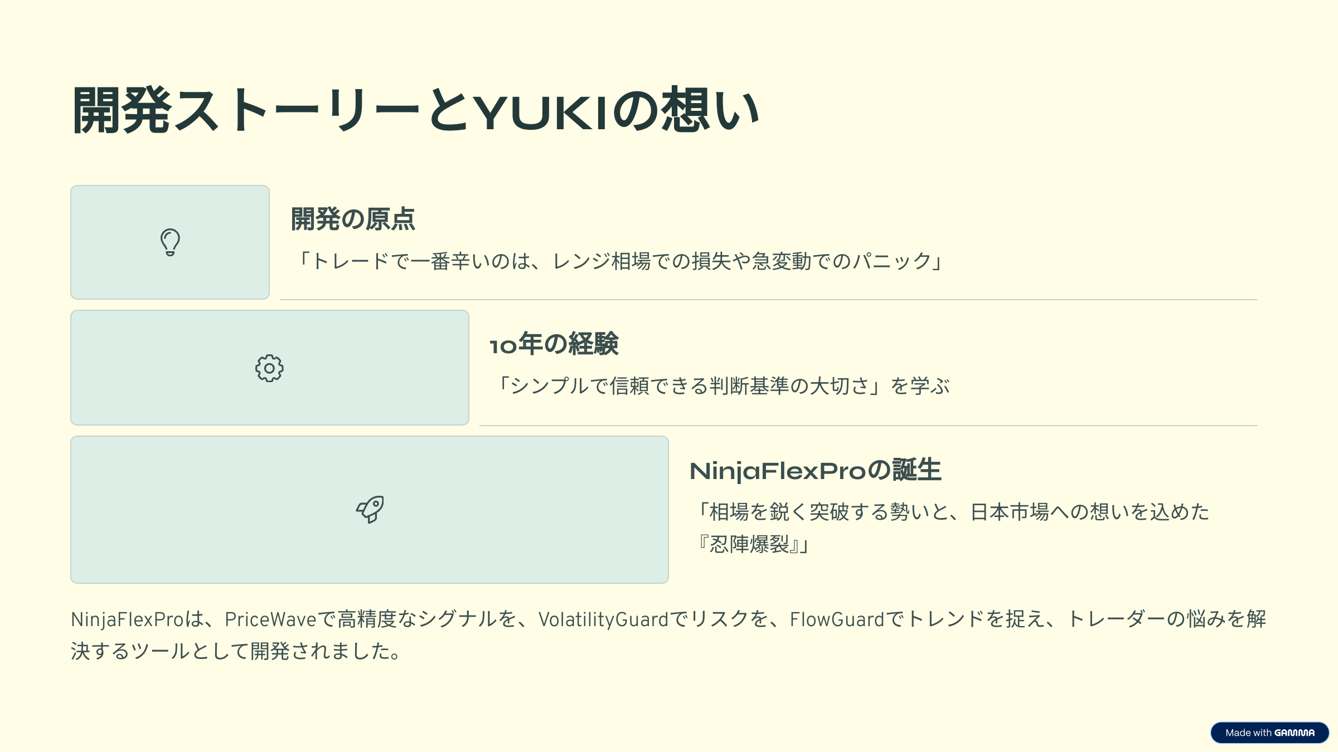Click the divider line below 開発の原点 section

[768, 300]
